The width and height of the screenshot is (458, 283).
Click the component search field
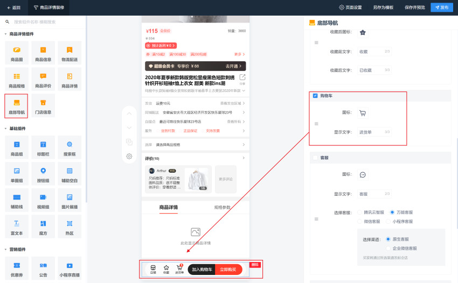pos(44,22)
